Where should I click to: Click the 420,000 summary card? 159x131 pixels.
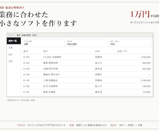pyautogui.click(x=87, y=43)
